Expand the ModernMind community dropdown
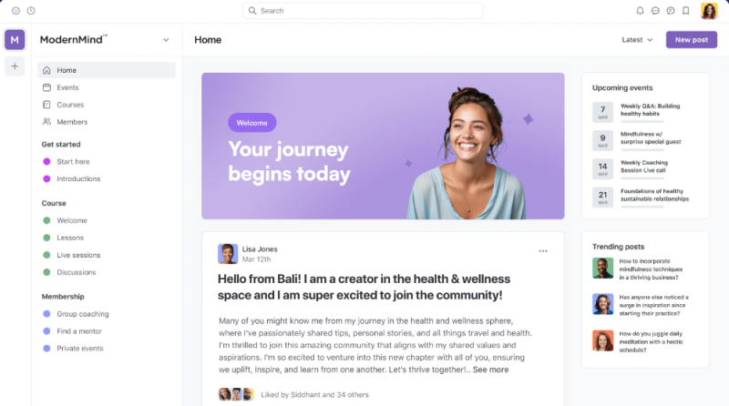Viewport: 729px width, 406px height. tap(166, 40)
